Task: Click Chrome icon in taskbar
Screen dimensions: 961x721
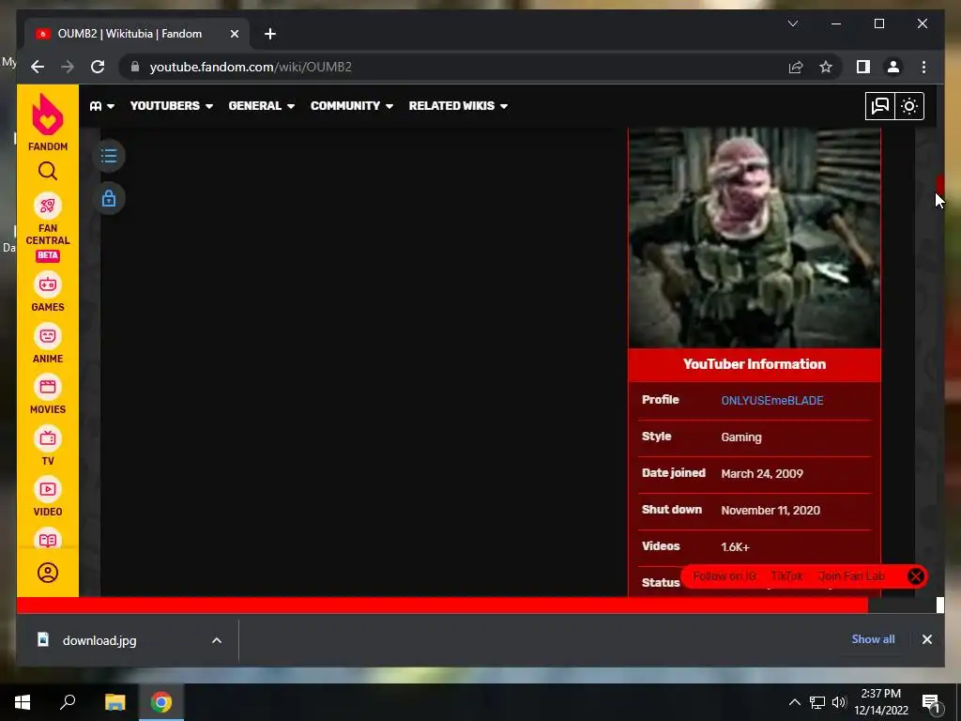Action: tap(161, 702)
